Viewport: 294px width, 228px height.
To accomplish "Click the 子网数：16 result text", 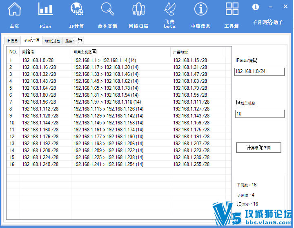I will tap(247, 185).
